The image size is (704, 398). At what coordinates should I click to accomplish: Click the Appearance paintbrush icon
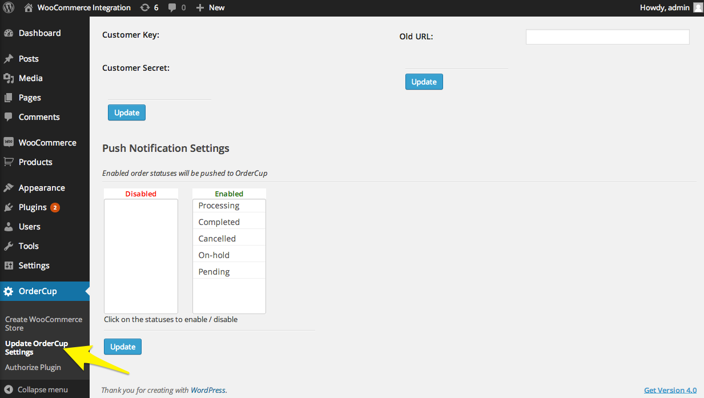9,188
